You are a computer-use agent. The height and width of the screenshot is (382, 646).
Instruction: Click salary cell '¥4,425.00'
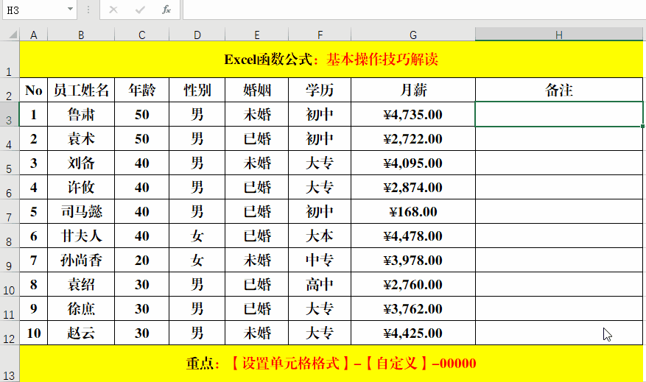pos(413,333)
